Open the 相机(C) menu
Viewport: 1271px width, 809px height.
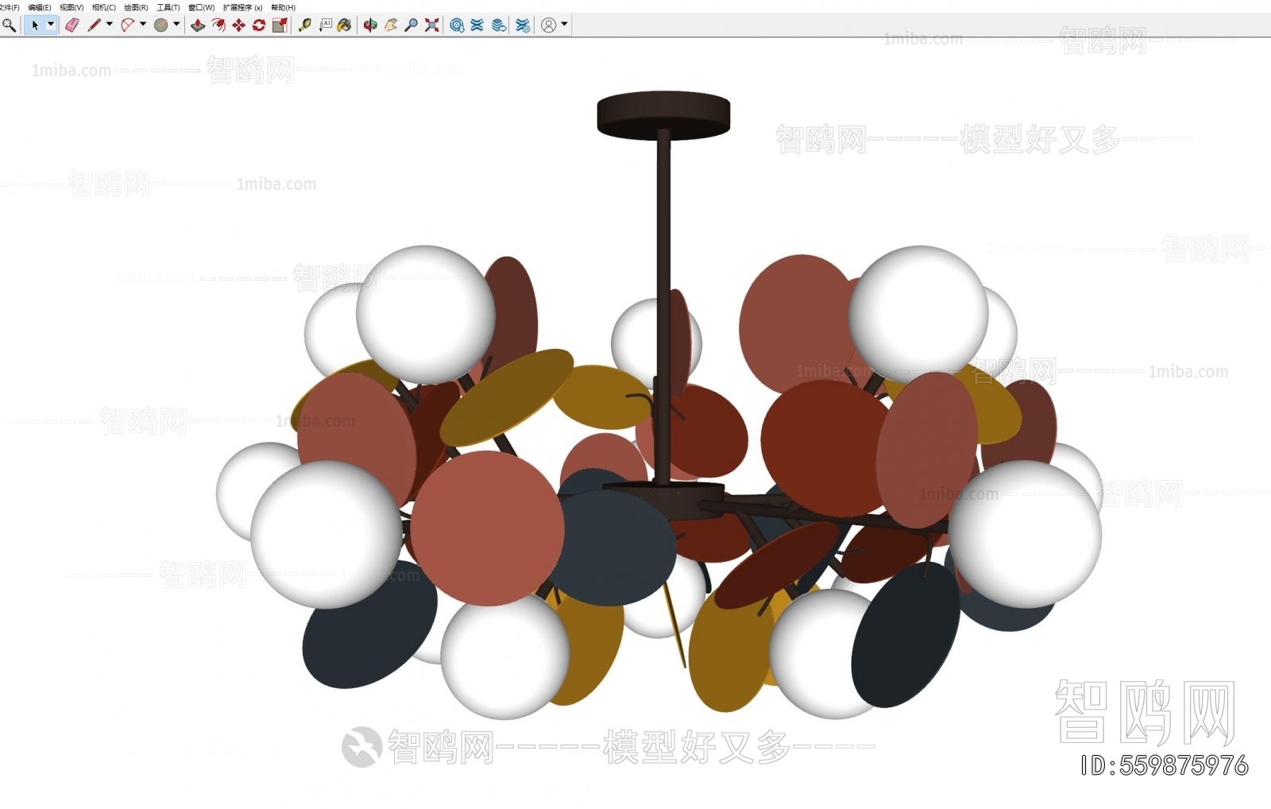tap(104, 7)
